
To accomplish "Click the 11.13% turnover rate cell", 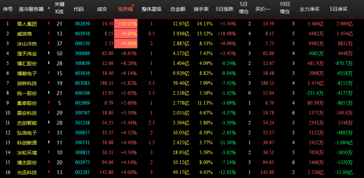I will [205, 103].
